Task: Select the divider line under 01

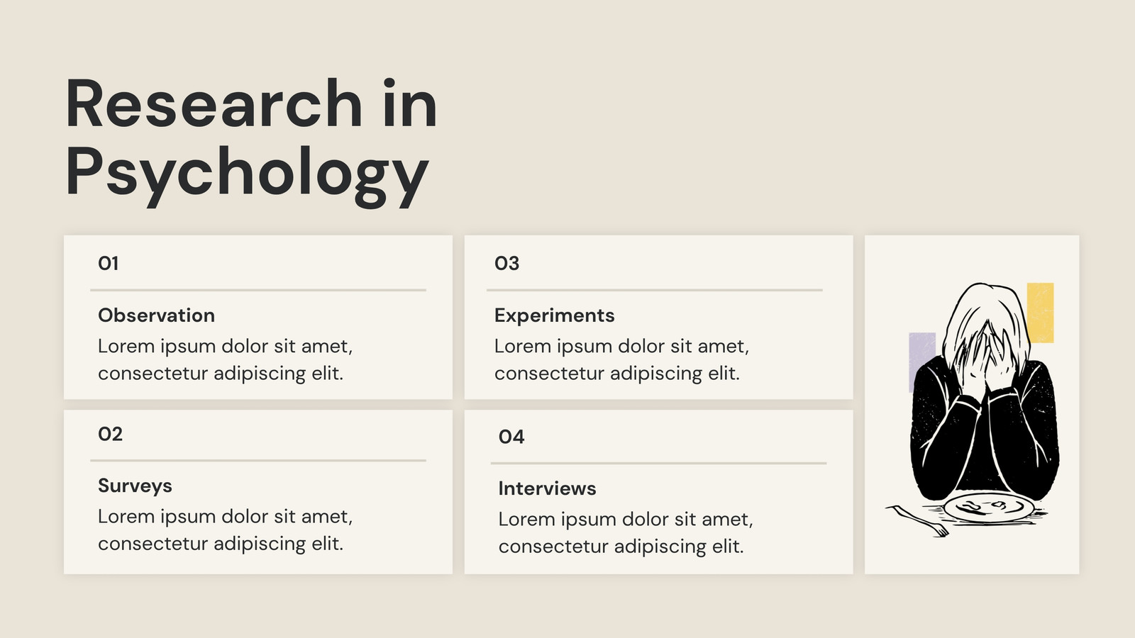Action: 258,290
